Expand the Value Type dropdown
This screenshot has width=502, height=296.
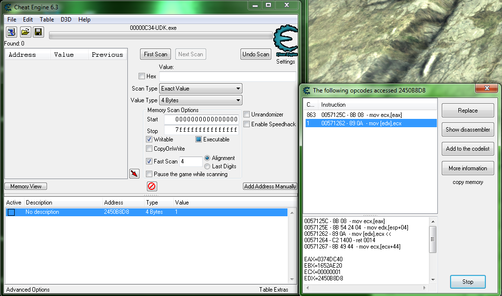coord(201,100)
